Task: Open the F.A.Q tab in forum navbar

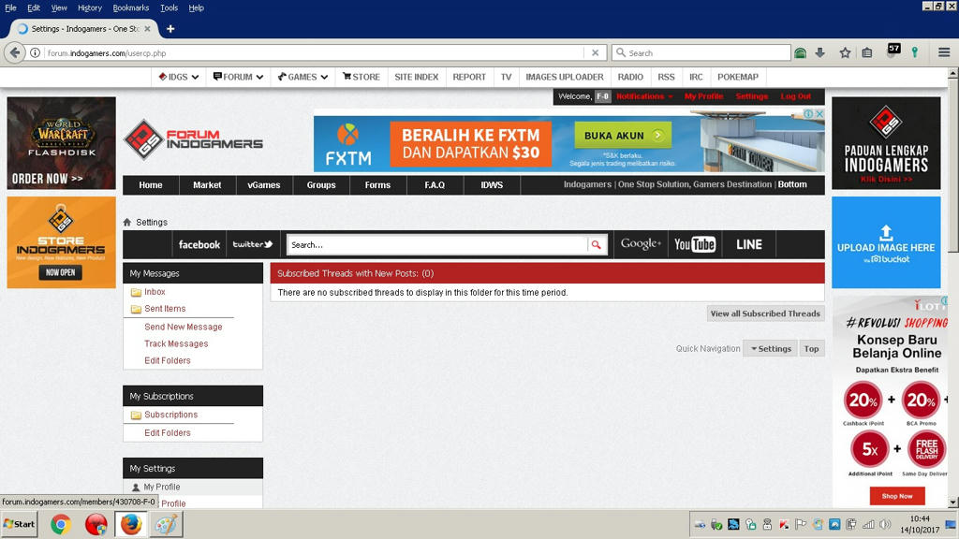Action: pos(435,185)
